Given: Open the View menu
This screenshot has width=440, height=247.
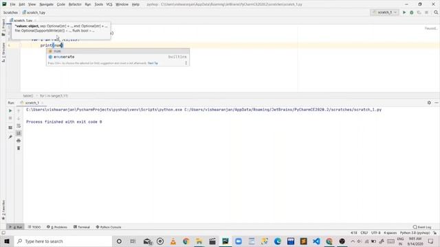Looking at the screenshot, I should pyautogui.click(x=32, y=4).
